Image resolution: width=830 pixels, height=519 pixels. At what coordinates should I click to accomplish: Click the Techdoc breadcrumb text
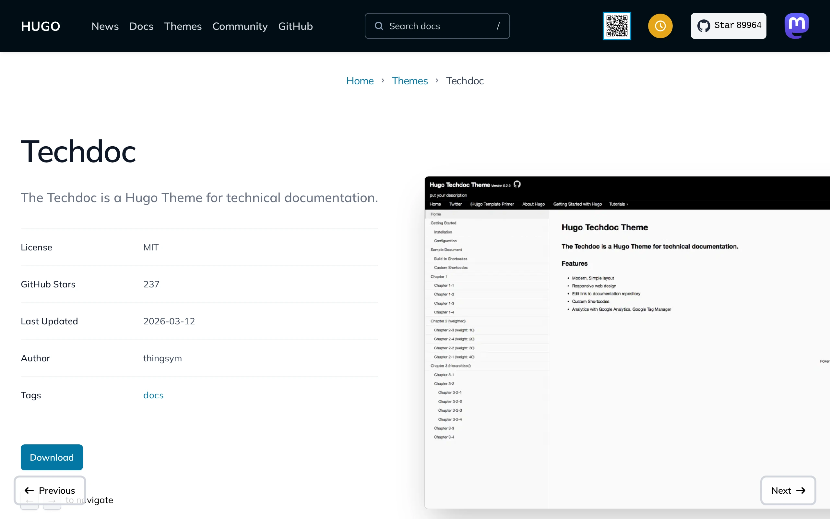click(465, 81)
